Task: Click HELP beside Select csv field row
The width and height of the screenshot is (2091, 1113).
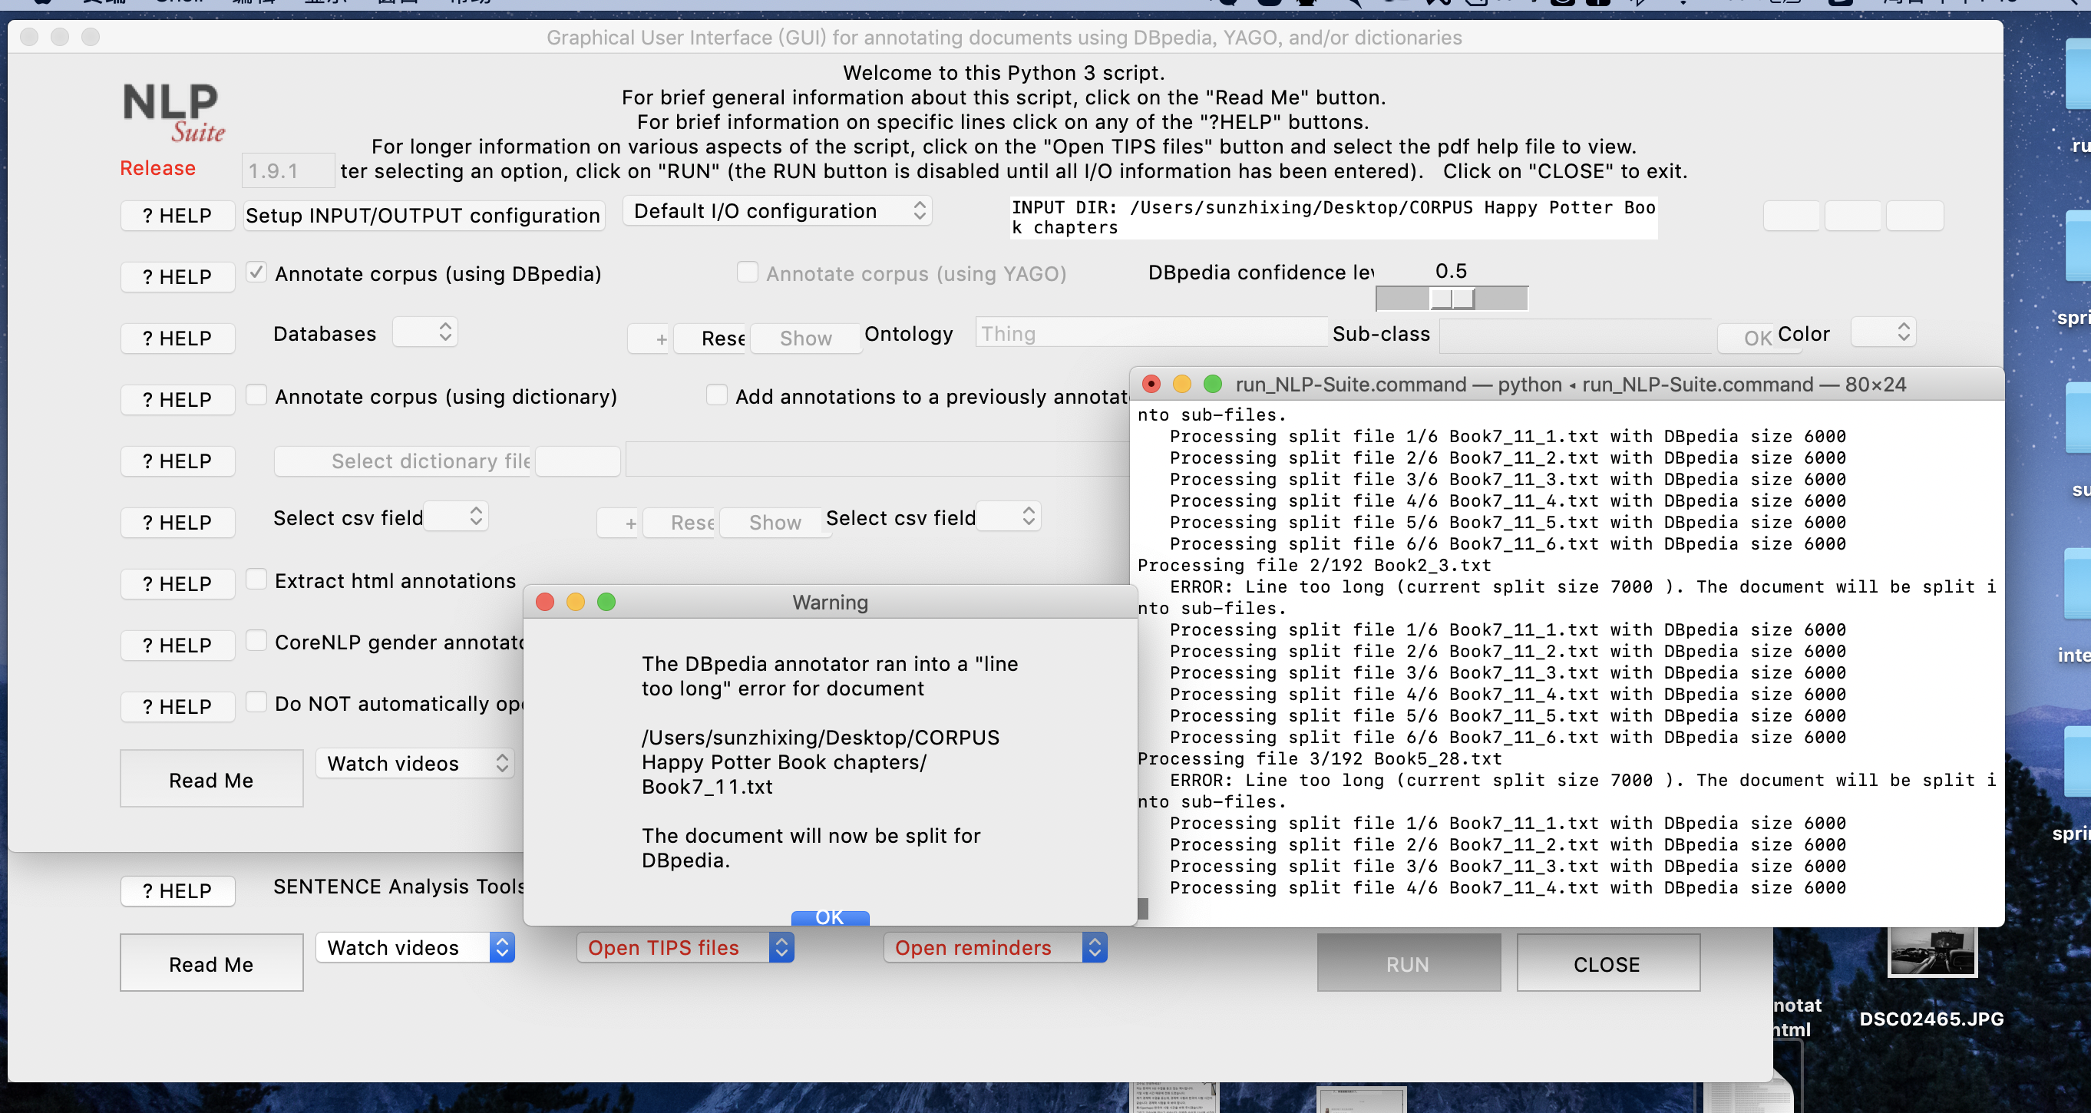Action: pyautogui.click(x=177, y=523)
